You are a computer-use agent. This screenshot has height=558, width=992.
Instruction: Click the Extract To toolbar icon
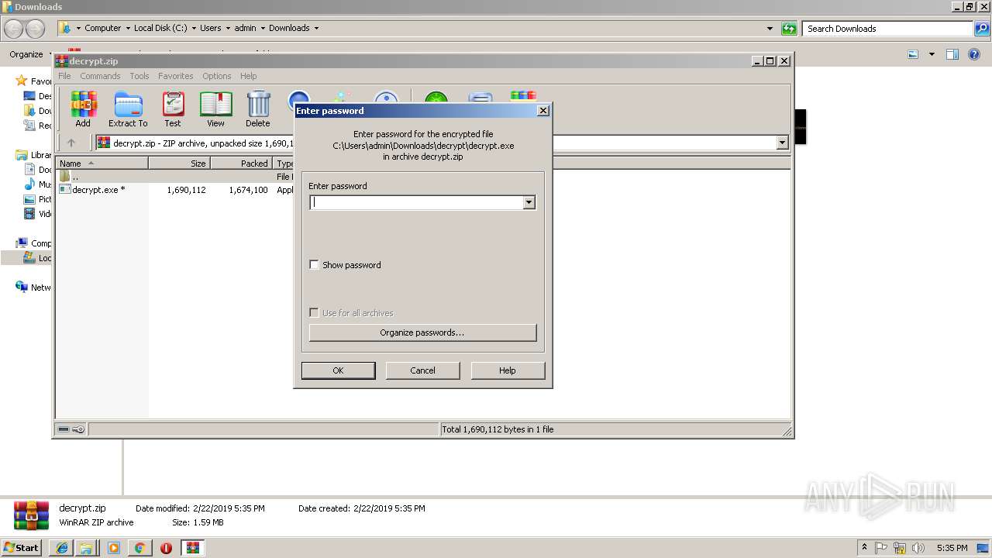pos(128,108)
